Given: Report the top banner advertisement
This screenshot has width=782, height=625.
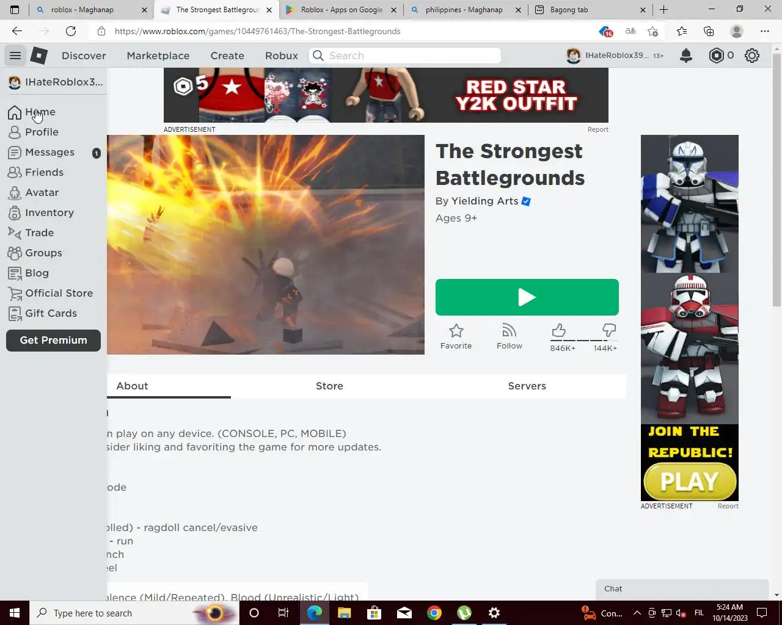Looking at the screenshot, I should click(597, 129).
